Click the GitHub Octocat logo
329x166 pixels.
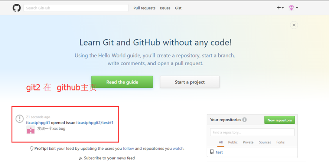[17, 8]
